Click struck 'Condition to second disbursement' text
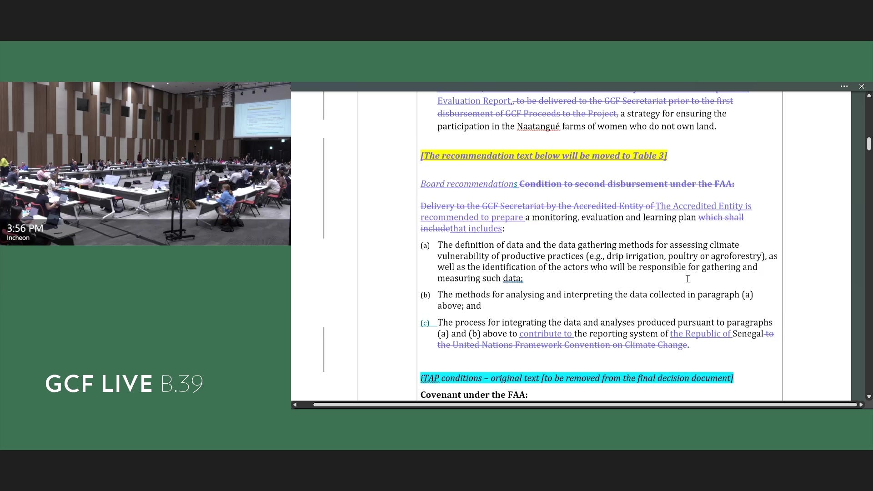Viewport: 873px width, 491px height. click(x=627, y=184)
